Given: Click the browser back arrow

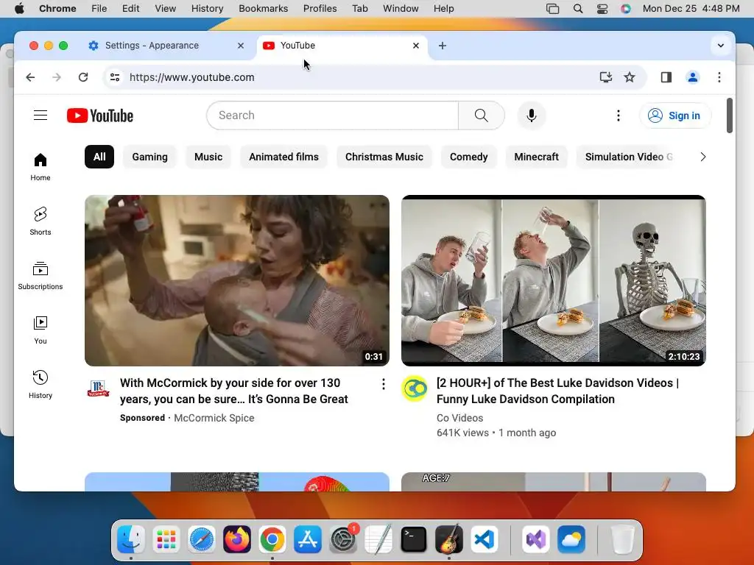Looking at the screenshot, I should pos(30,77).
